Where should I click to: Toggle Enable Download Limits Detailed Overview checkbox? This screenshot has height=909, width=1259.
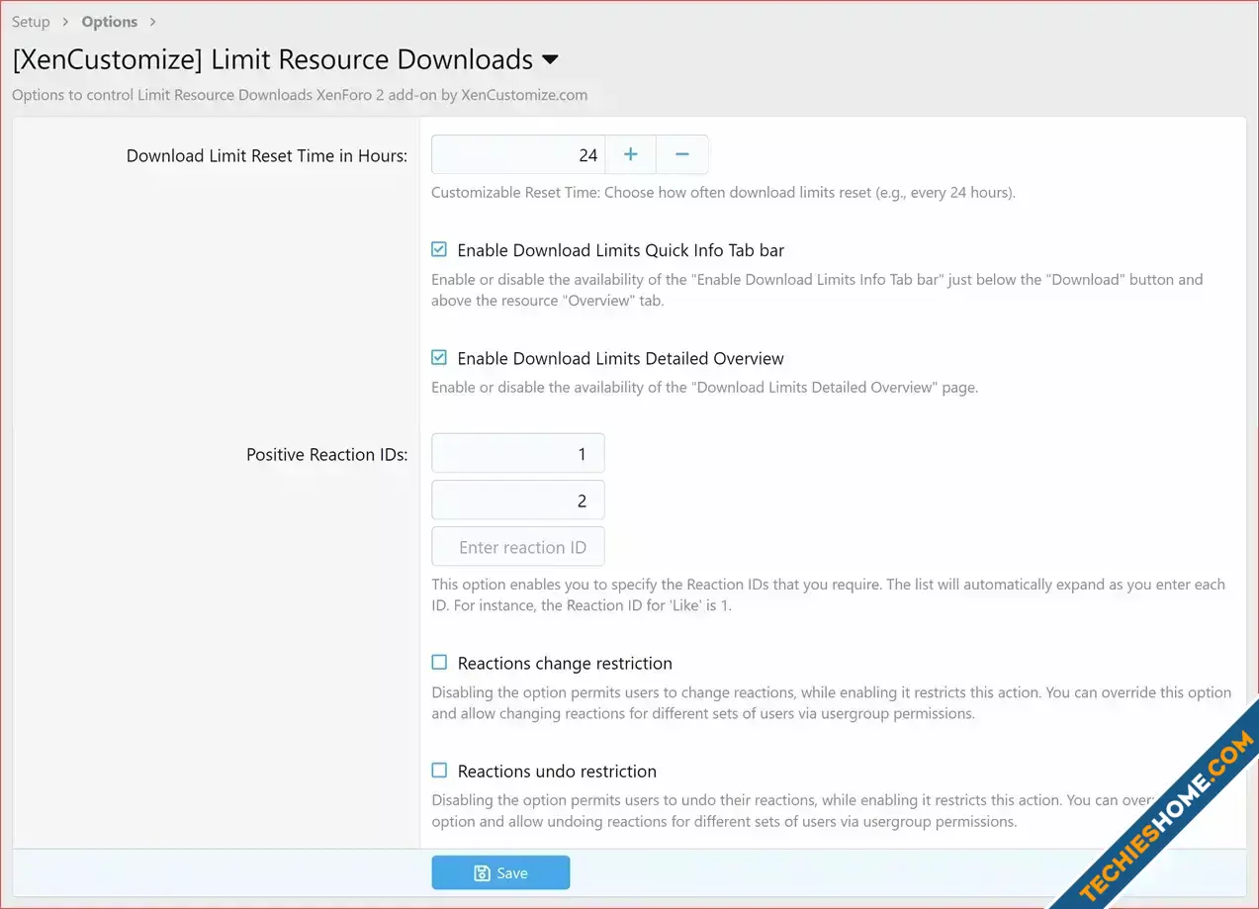click(x=439, y=358)
